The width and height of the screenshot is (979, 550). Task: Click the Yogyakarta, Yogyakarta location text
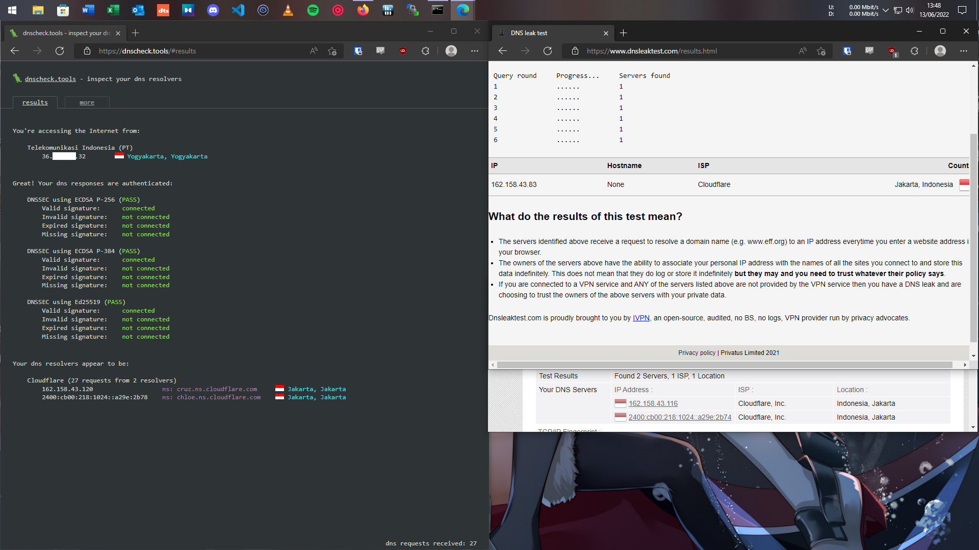click(x=167, y=156)
